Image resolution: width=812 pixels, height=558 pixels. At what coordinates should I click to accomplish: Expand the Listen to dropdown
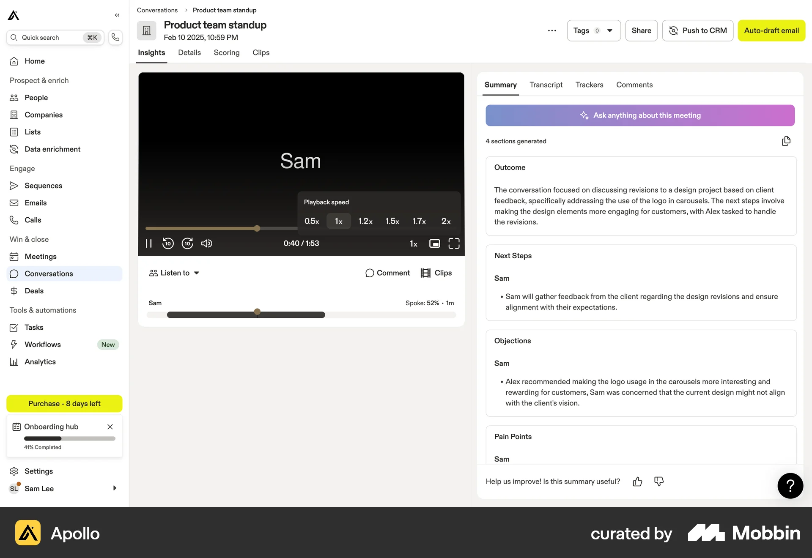(174, 273)
